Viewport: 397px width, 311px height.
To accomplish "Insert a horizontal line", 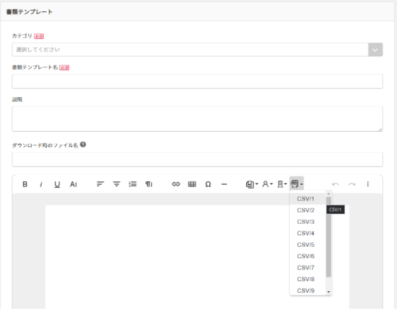I will point(224,184).
